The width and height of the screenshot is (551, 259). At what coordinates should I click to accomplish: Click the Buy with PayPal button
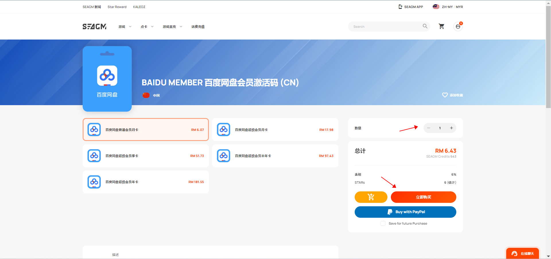pos(406,212)
